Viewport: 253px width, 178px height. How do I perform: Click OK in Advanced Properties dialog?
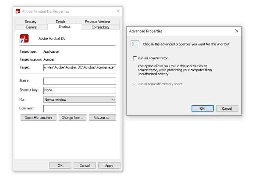coord(202,108)
